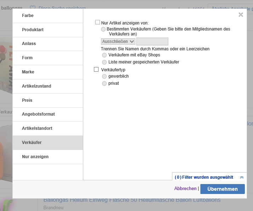Switch to the Farbe filter tab

(48, 16)
